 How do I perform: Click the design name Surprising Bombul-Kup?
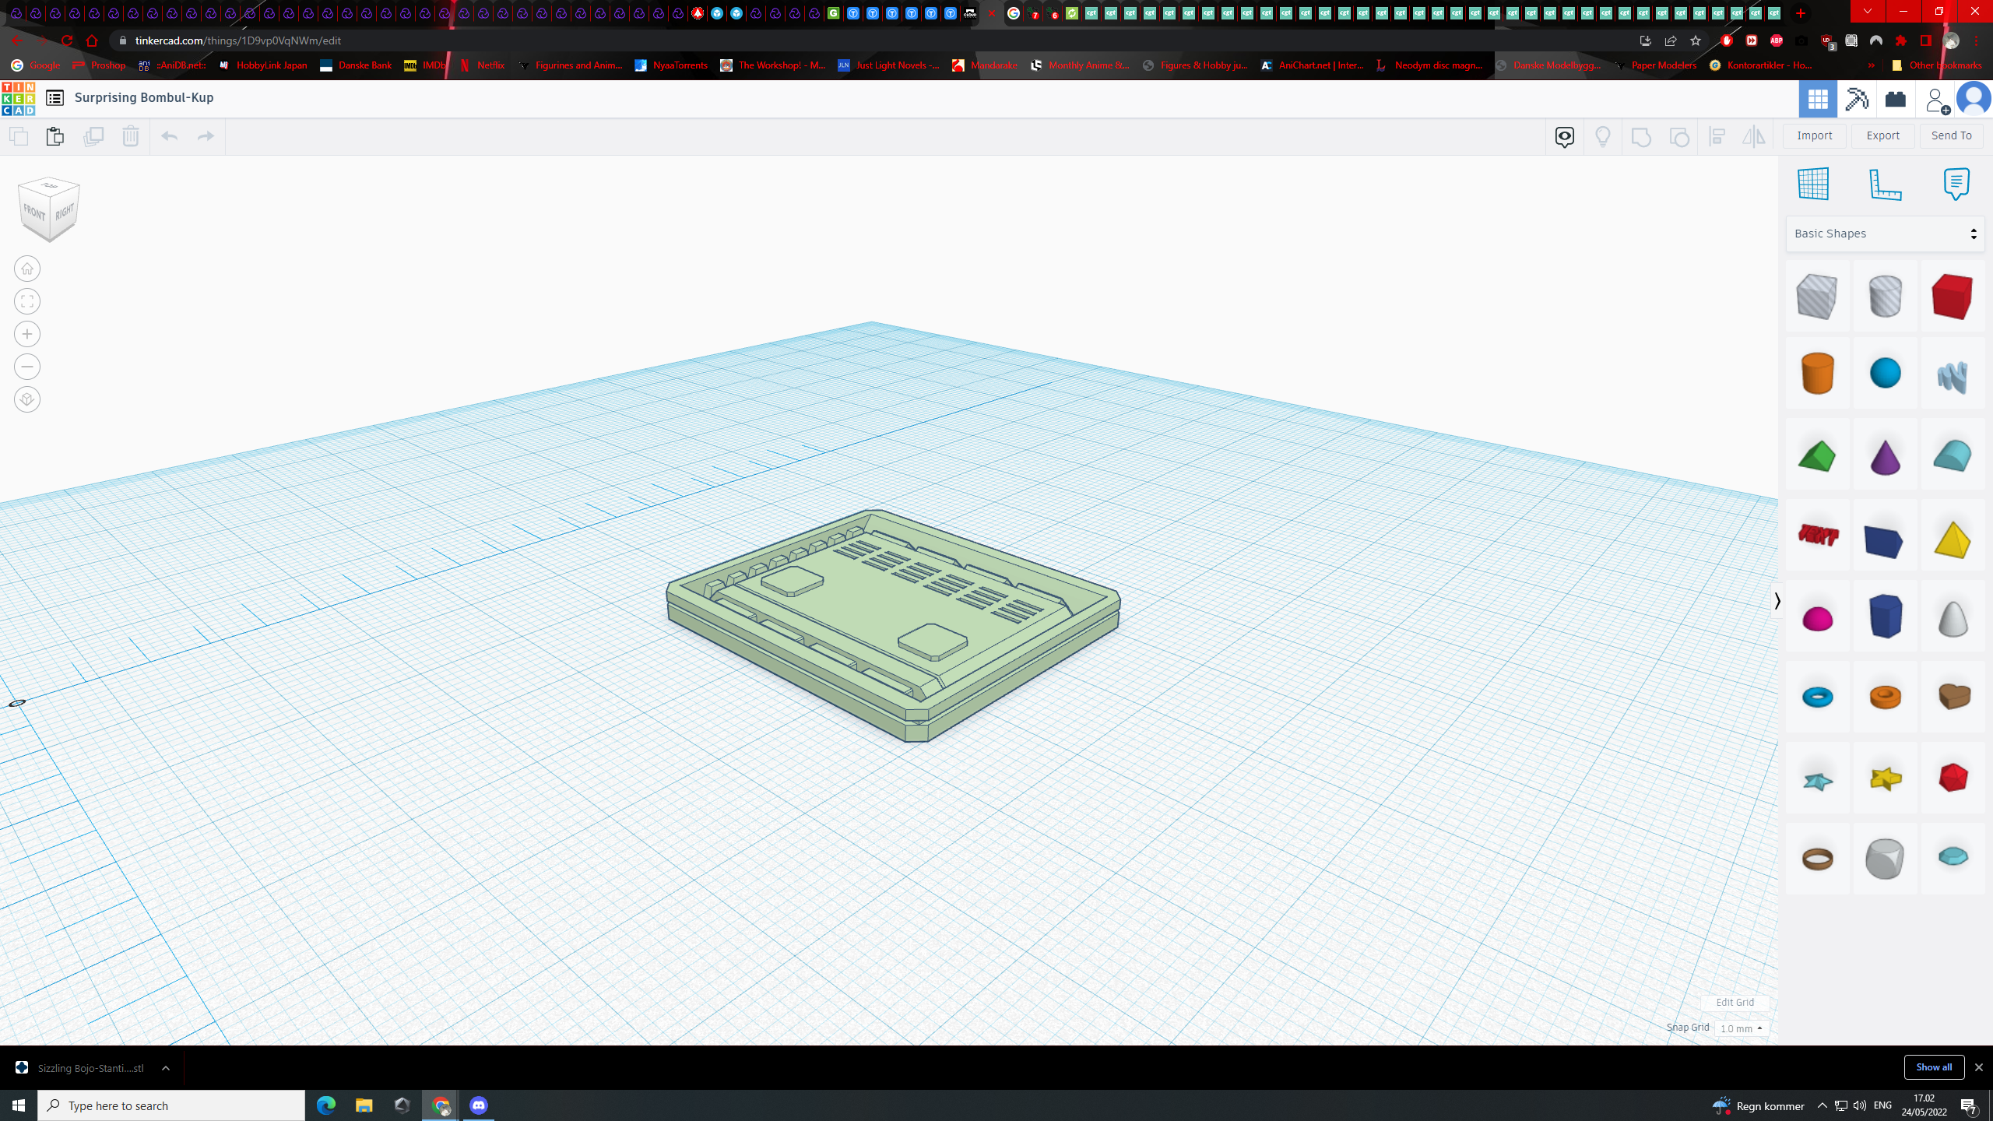point(144,97)
